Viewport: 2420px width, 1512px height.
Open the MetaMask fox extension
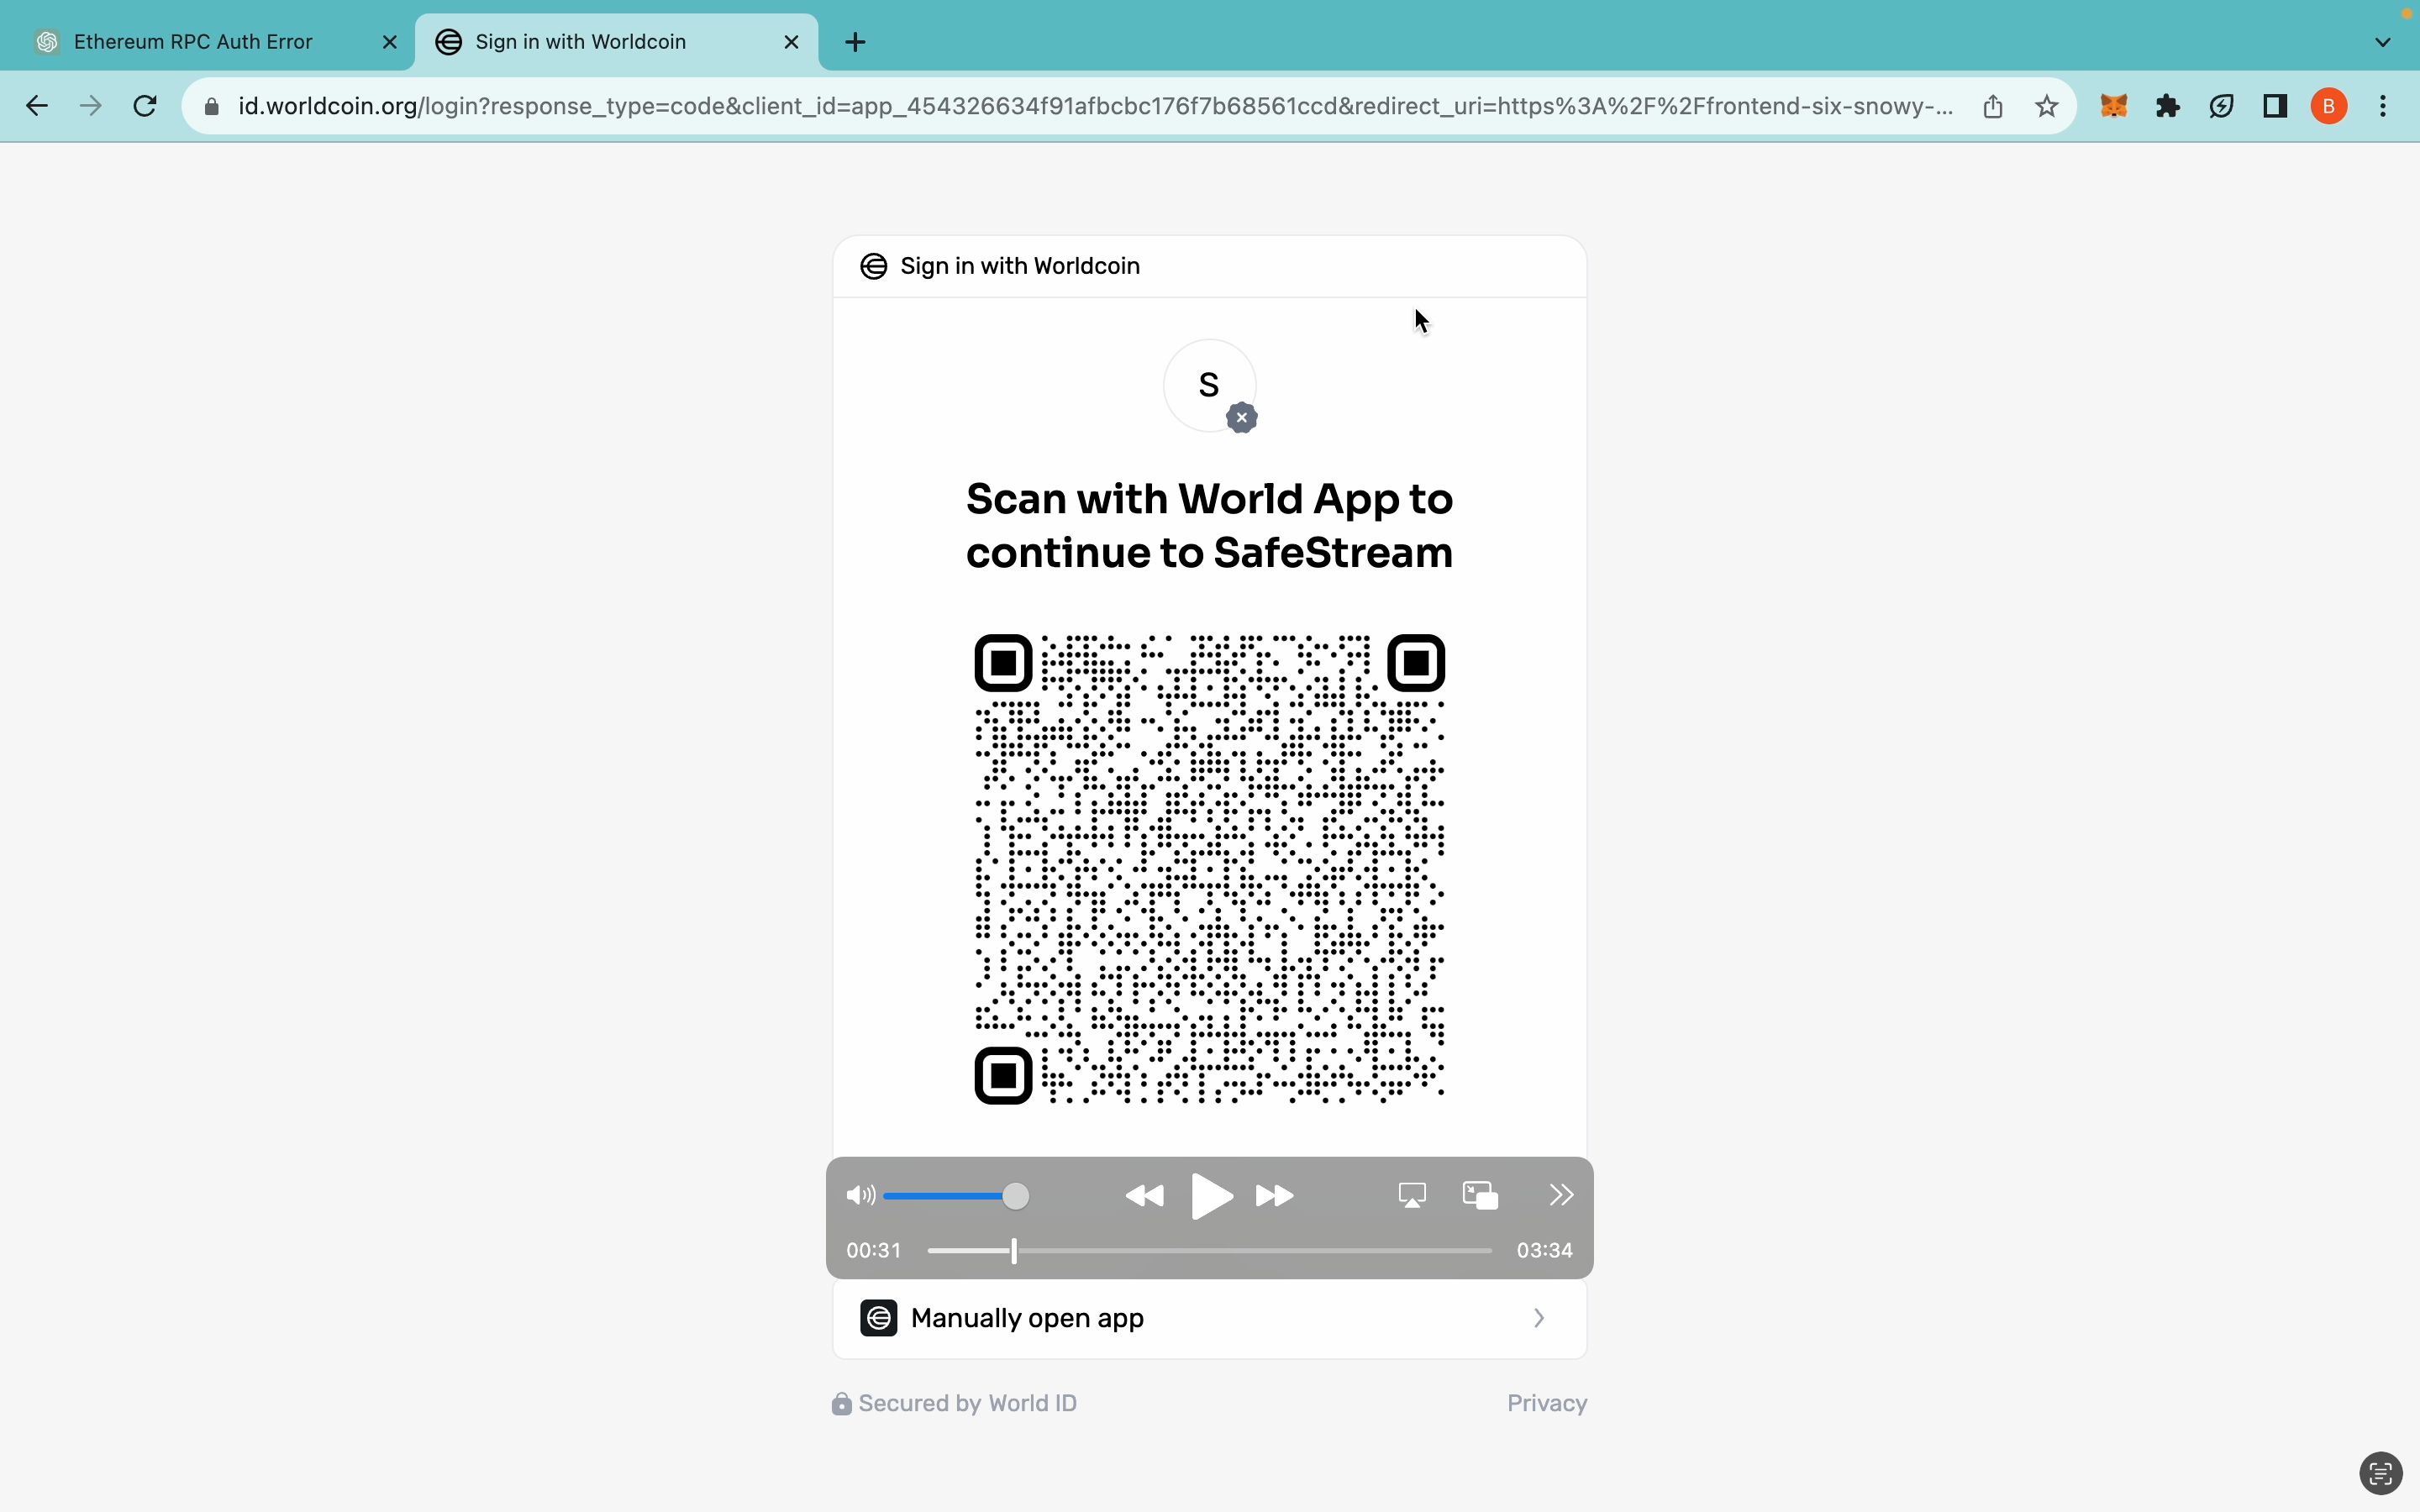(x=2113, y=106)
